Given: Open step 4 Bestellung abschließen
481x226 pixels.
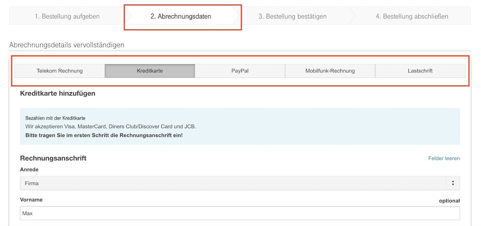Looking at the screenshot, I should coord(412,16).
